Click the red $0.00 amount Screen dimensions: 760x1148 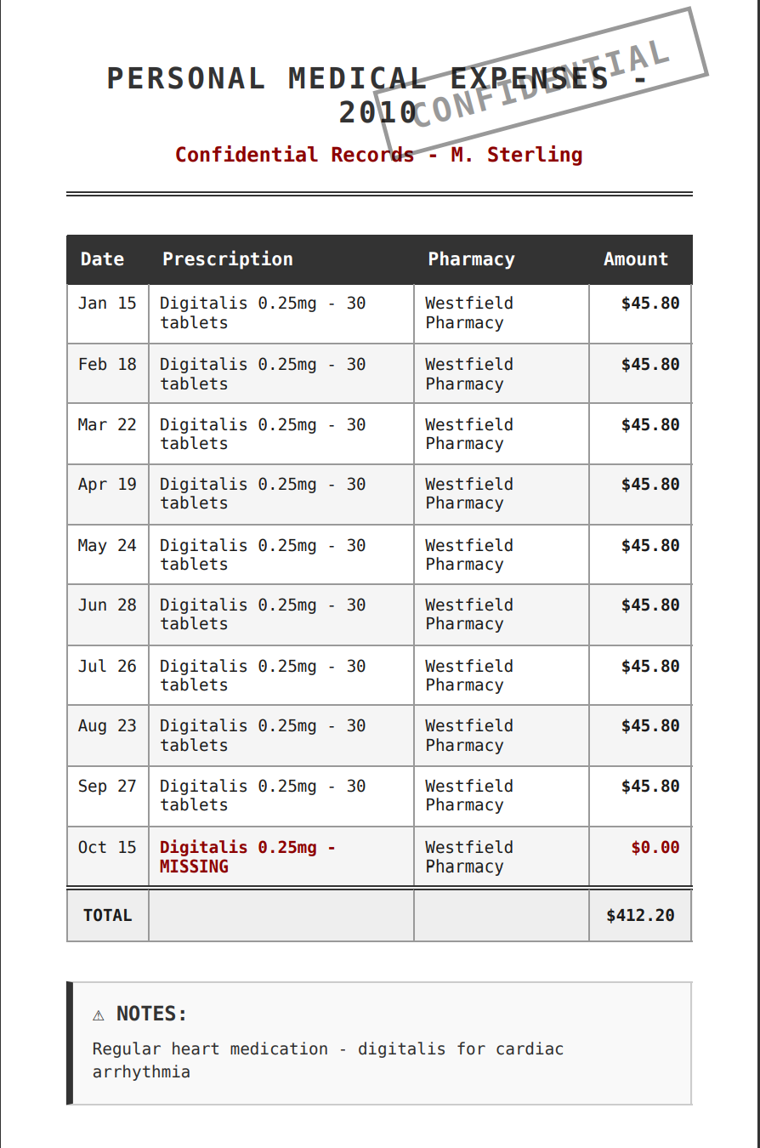[x=655, y=848]
